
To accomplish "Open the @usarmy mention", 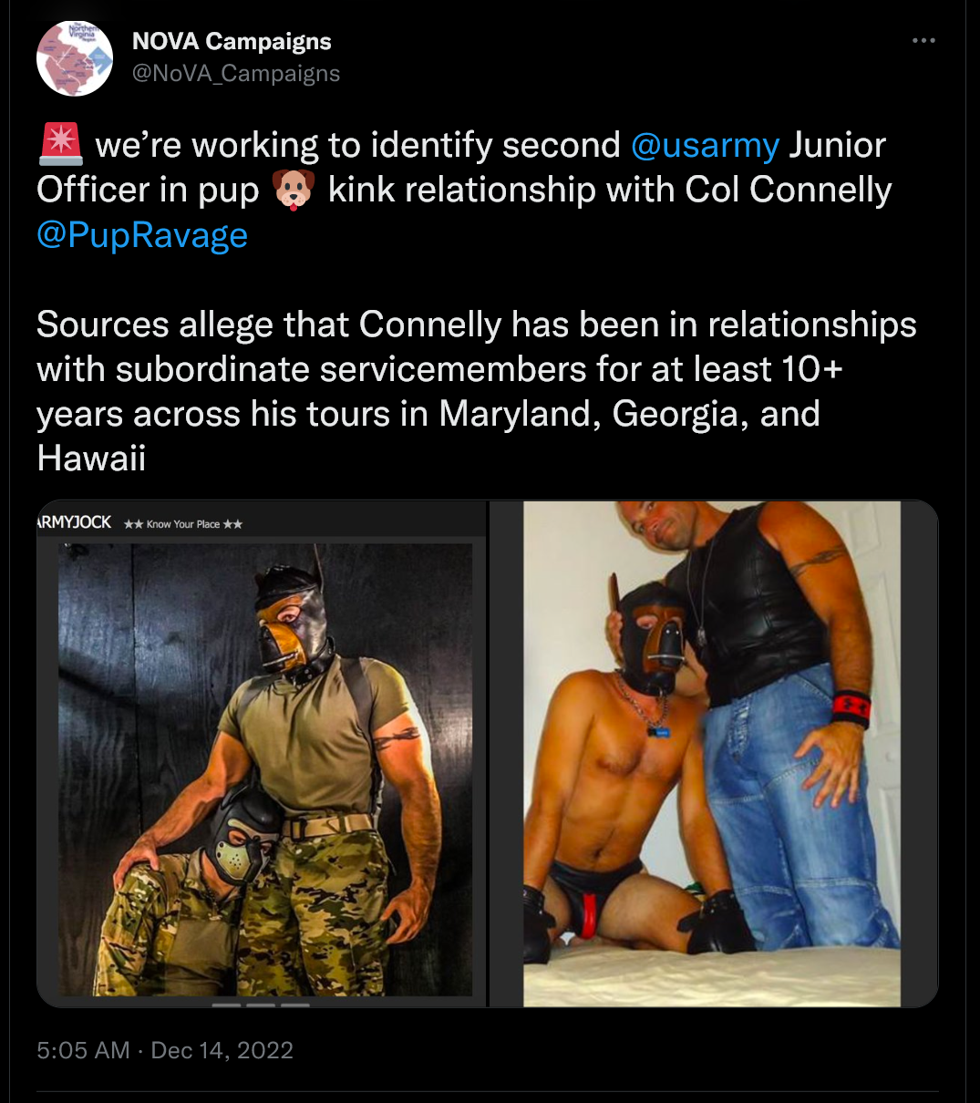I will click(705, 145).
